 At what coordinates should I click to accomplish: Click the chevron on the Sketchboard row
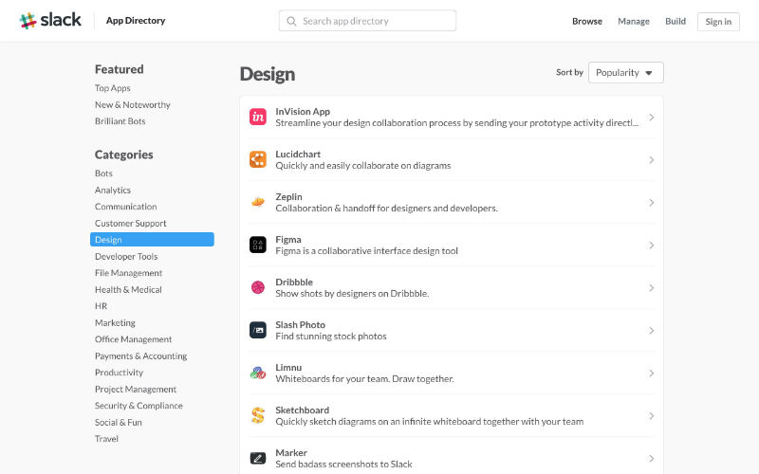pos(652,416)
